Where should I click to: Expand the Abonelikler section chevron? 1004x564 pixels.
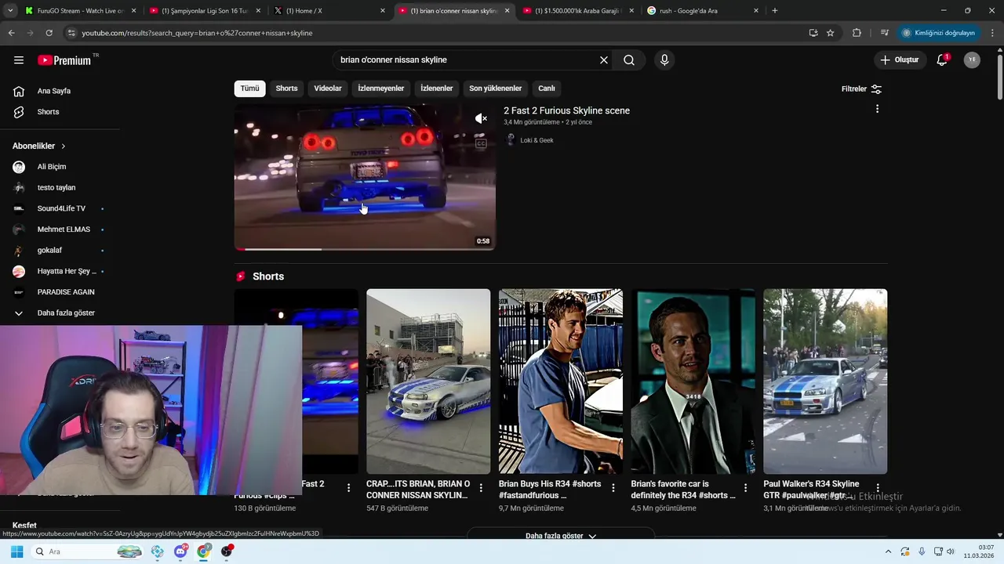pyautogui.click(x=64, y=146)
